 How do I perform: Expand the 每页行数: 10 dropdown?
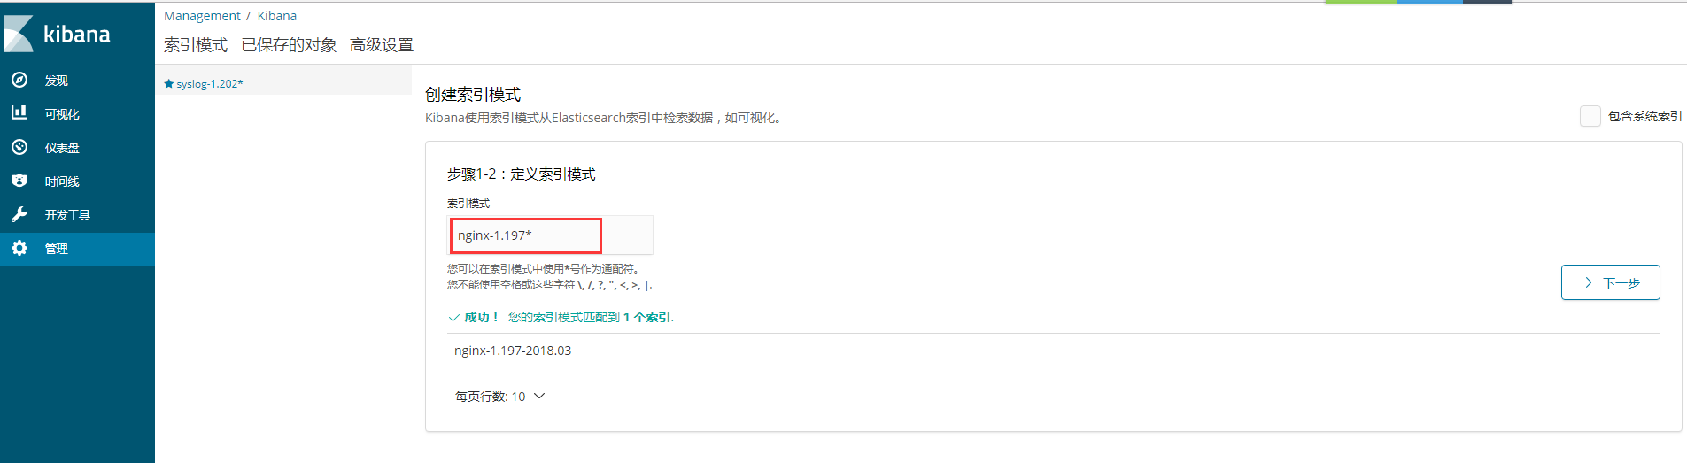pos(499,397)
